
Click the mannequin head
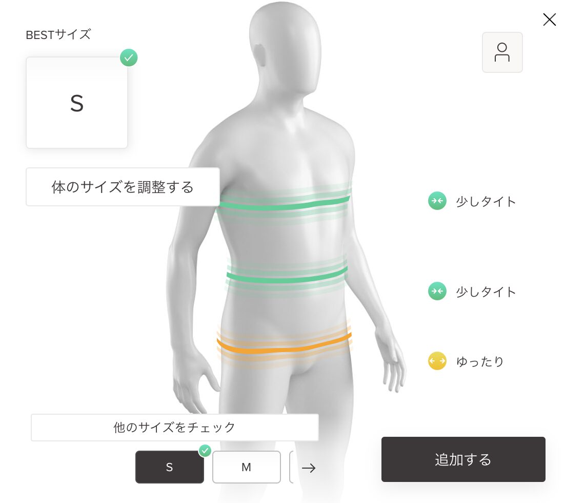point(286,50)
